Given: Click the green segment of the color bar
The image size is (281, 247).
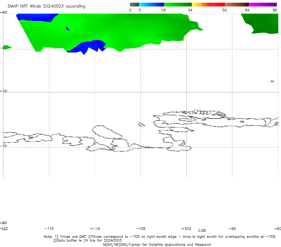Looking at the screenshot, I should (178, 5).
